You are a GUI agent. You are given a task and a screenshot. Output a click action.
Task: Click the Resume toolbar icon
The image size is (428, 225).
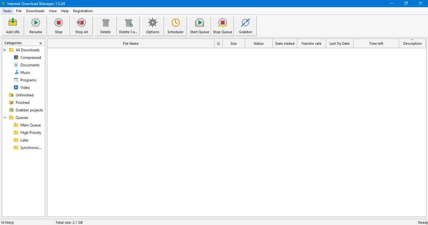coord(36,23)
